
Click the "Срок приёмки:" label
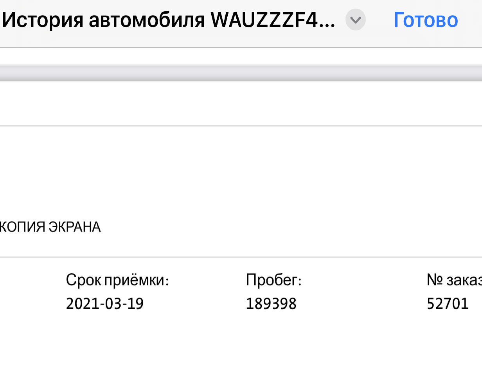(x=117, y=280)
